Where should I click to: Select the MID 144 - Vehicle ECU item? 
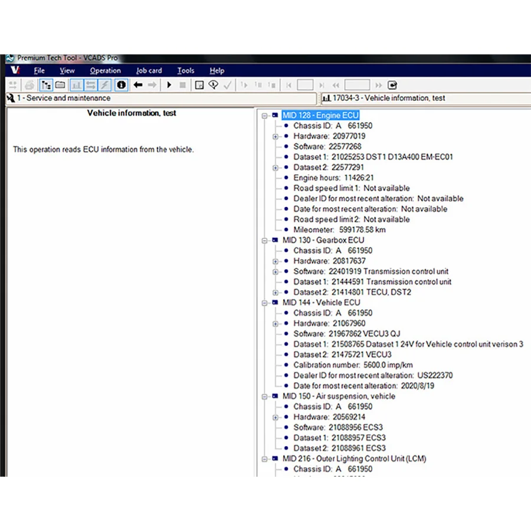[322, 303]
